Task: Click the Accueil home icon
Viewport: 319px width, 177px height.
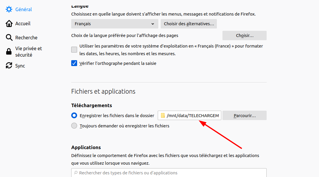Action: 9,23
